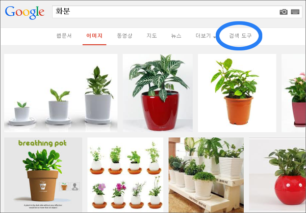This screenshot has height=213, width=306.
Task: Expand the 더보기 dropdown arrow
Action: 215,37
